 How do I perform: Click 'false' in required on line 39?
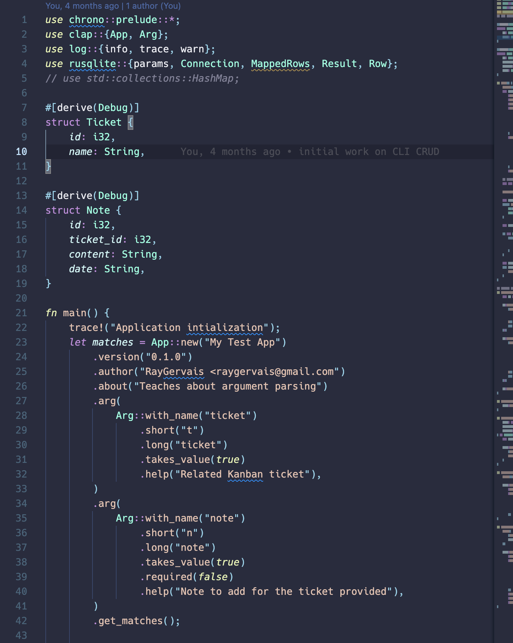click(x=213, y=577)
